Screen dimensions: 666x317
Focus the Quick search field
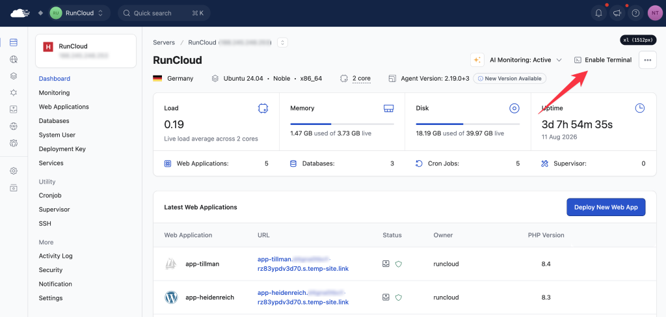pos(164,13)
